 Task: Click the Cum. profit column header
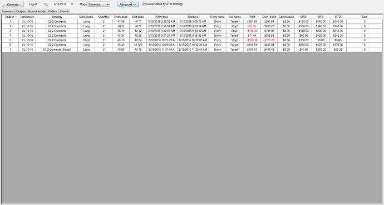(x=269, y=17)
